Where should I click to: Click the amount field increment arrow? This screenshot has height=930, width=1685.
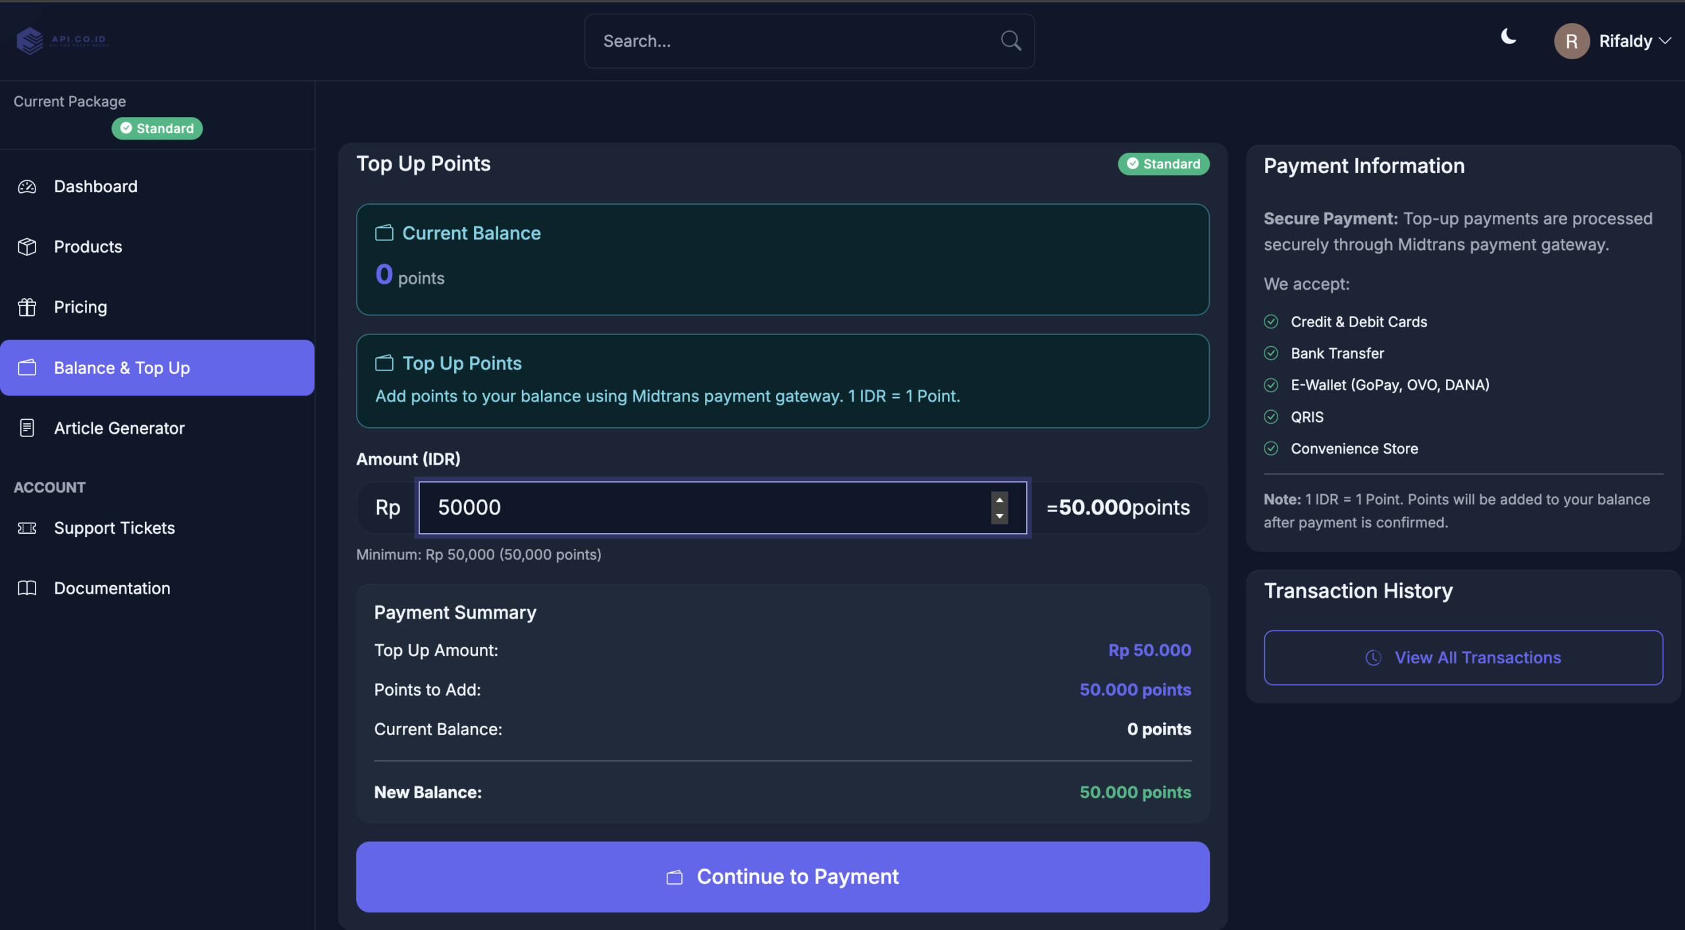tap(999, 500)
